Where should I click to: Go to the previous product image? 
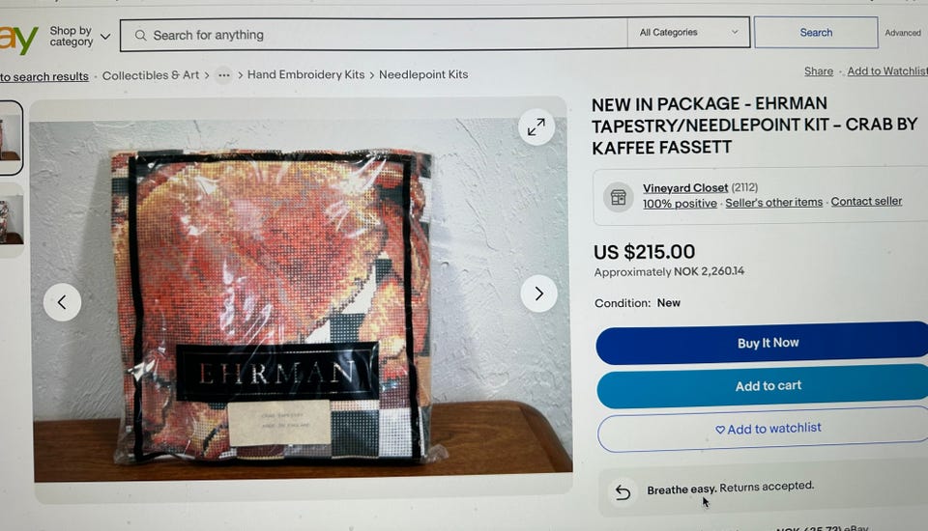tap(62, 302)
